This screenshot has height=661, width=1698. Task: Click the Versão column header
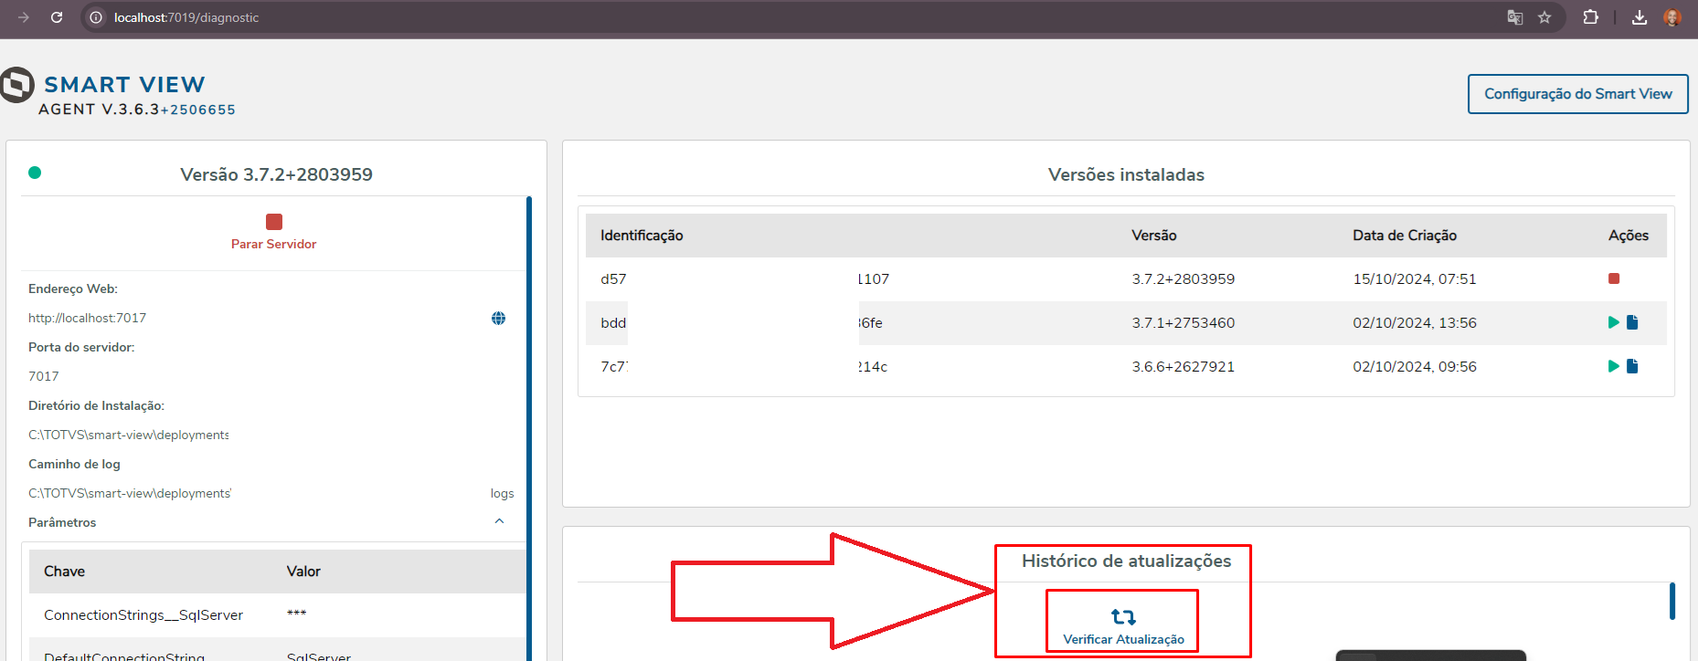click(x=1154, y=236)
